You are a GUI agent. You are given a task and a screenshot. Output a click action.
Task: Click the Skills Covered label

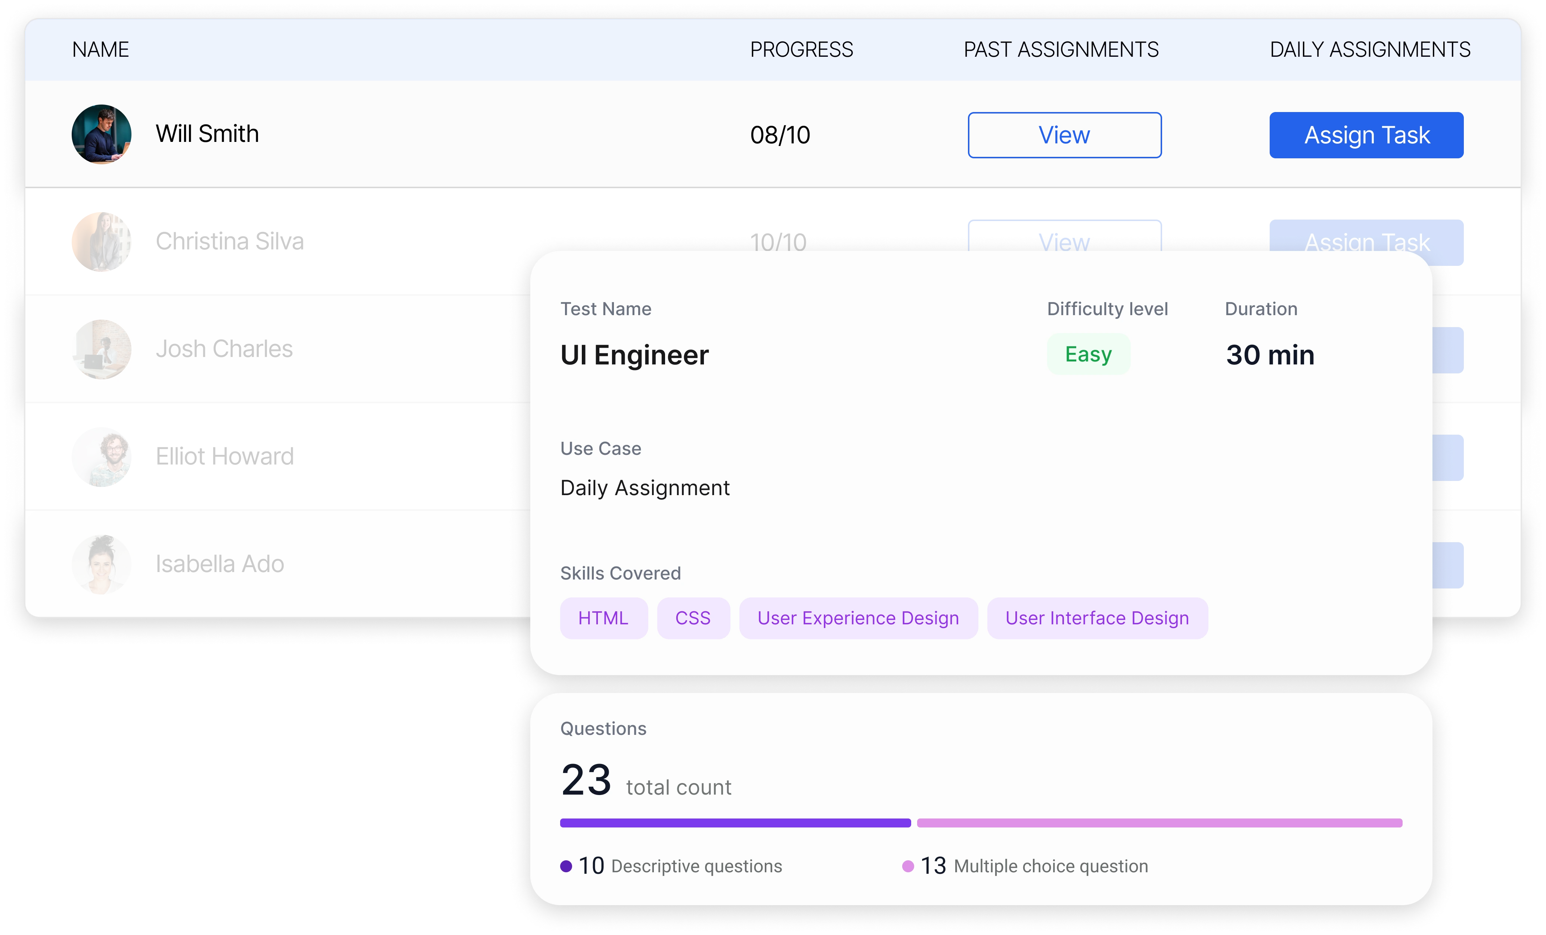click(620, 573)
